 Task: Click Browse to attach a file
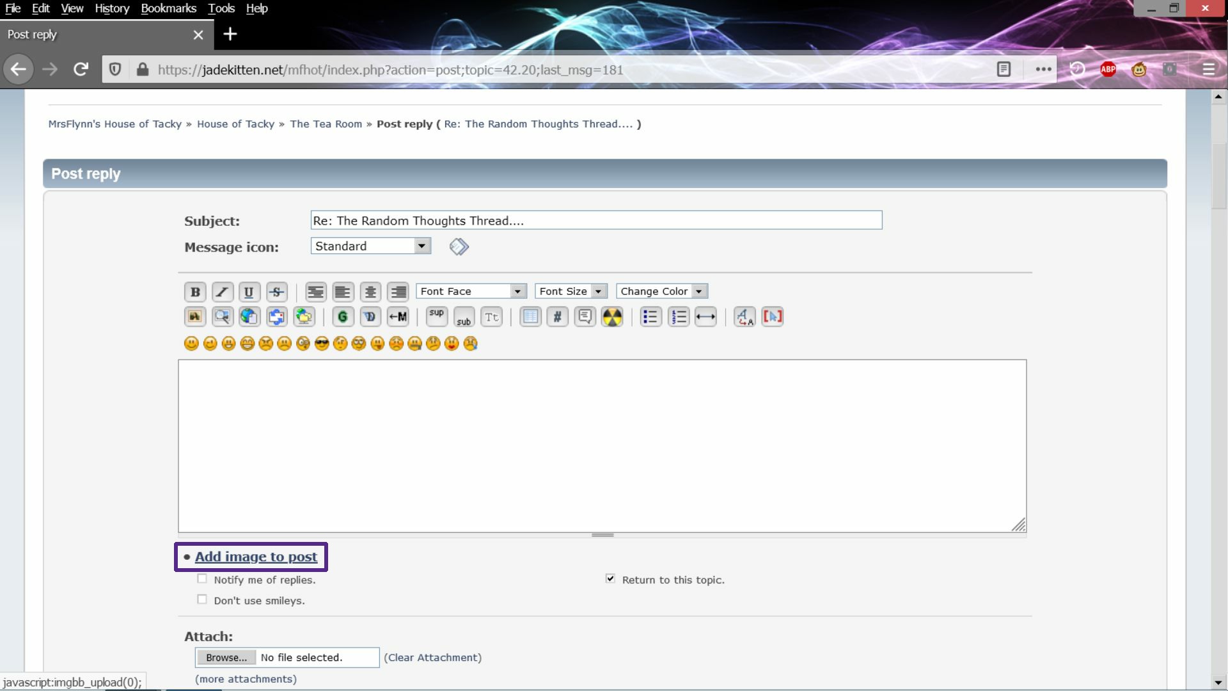tap(226, 658)
